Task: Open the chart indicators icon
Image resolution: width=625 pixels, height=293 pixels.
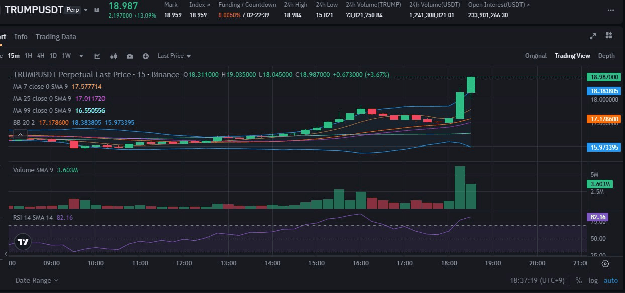Action: [97, 56]
